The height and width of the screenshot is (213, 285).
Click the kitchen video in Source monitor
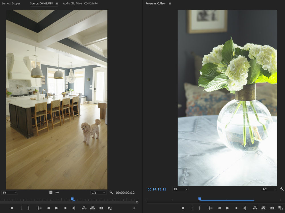pos(57,100)
